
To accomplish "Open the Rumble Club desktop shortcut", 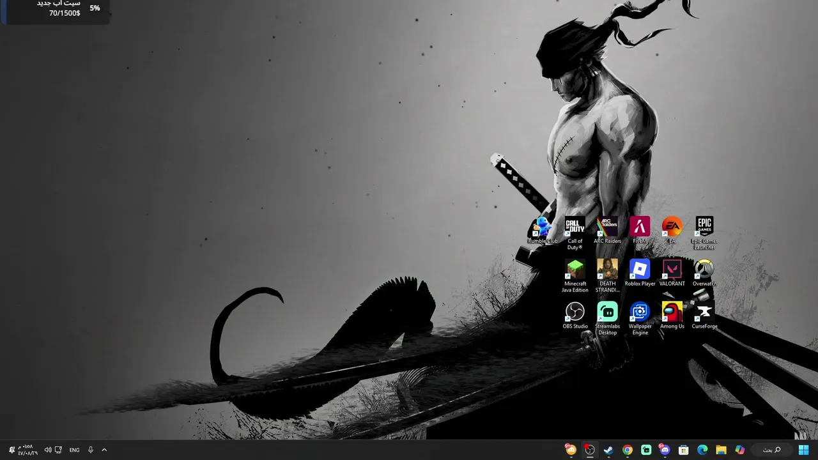I will tap(543, 230).
